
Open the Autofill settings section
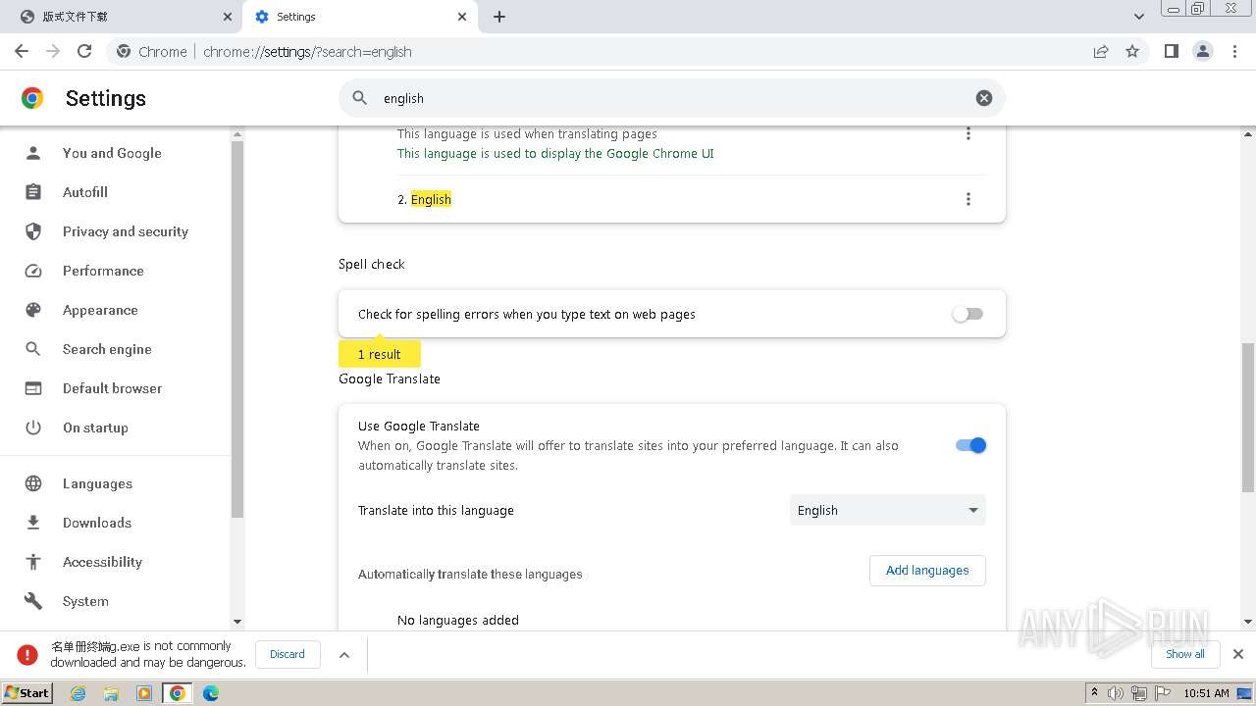(85, 192)
